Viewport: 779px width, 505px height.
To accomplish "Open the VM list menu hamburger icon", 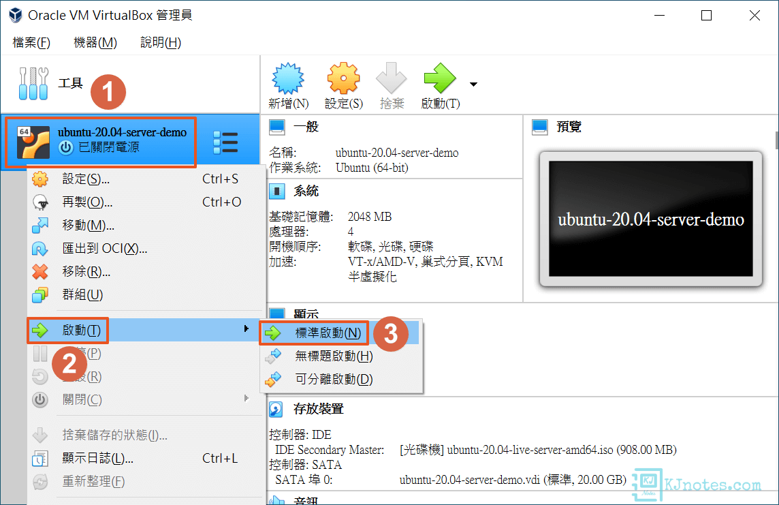I will pos(225,142).
